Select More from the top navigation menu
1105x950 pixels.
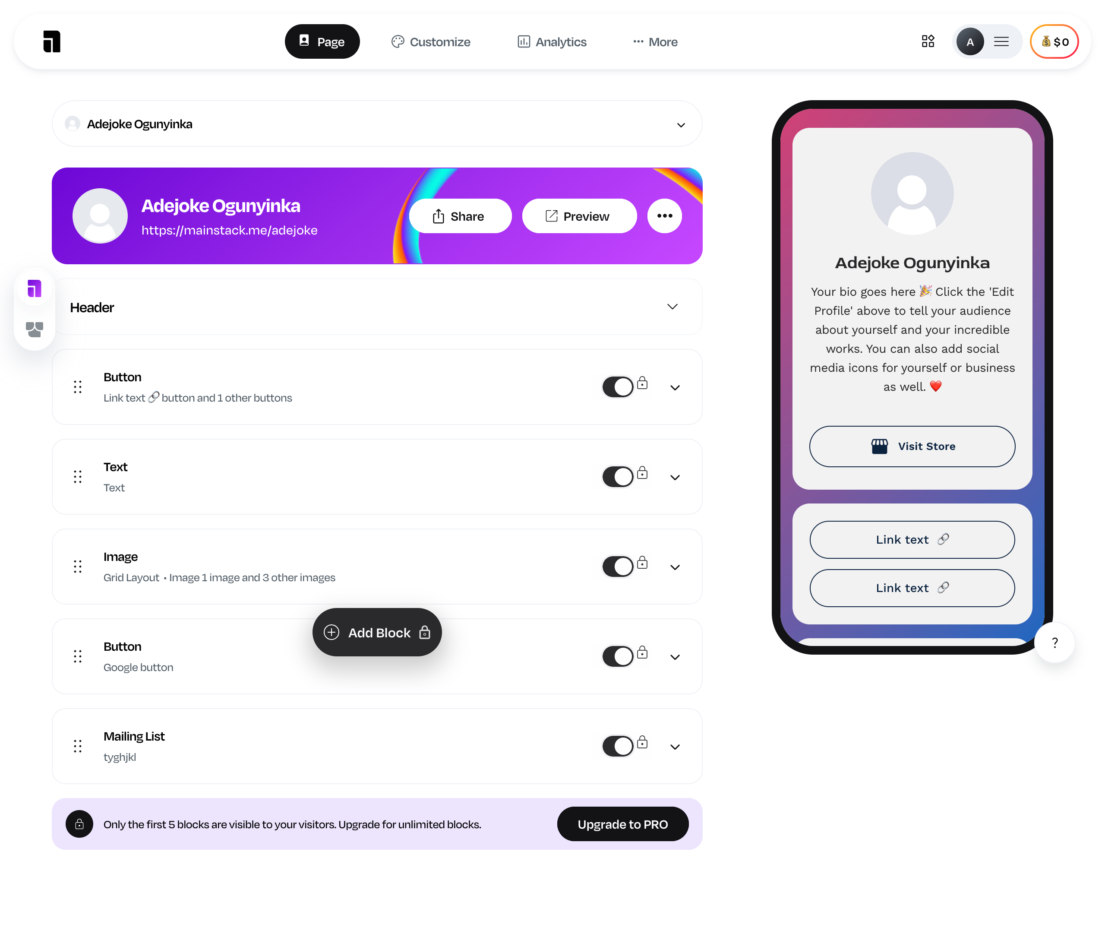654,41
